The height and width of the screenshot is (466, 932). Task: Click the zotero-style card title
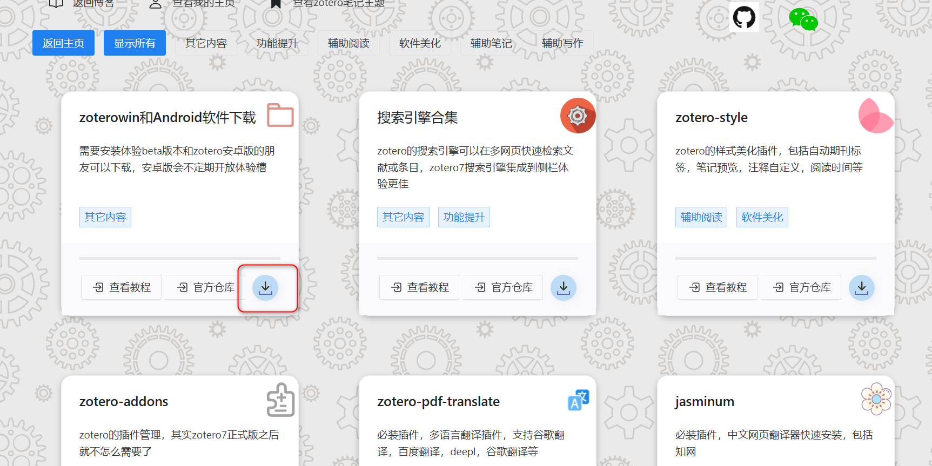click(712, 118)
